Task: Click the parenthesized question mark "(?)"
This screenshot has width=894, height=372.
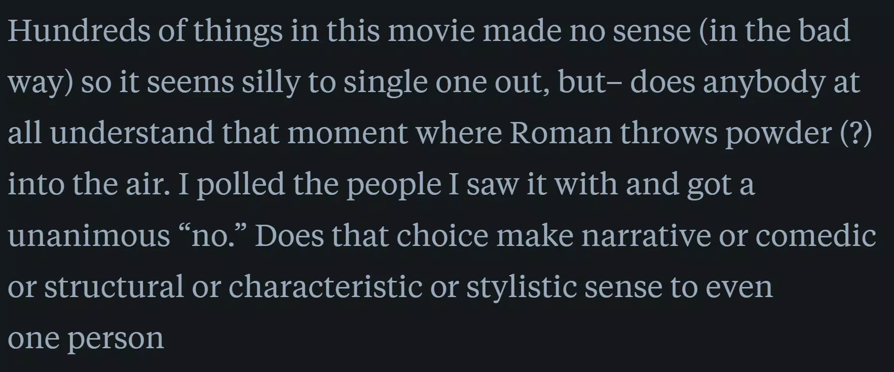Action: [856, 134]
